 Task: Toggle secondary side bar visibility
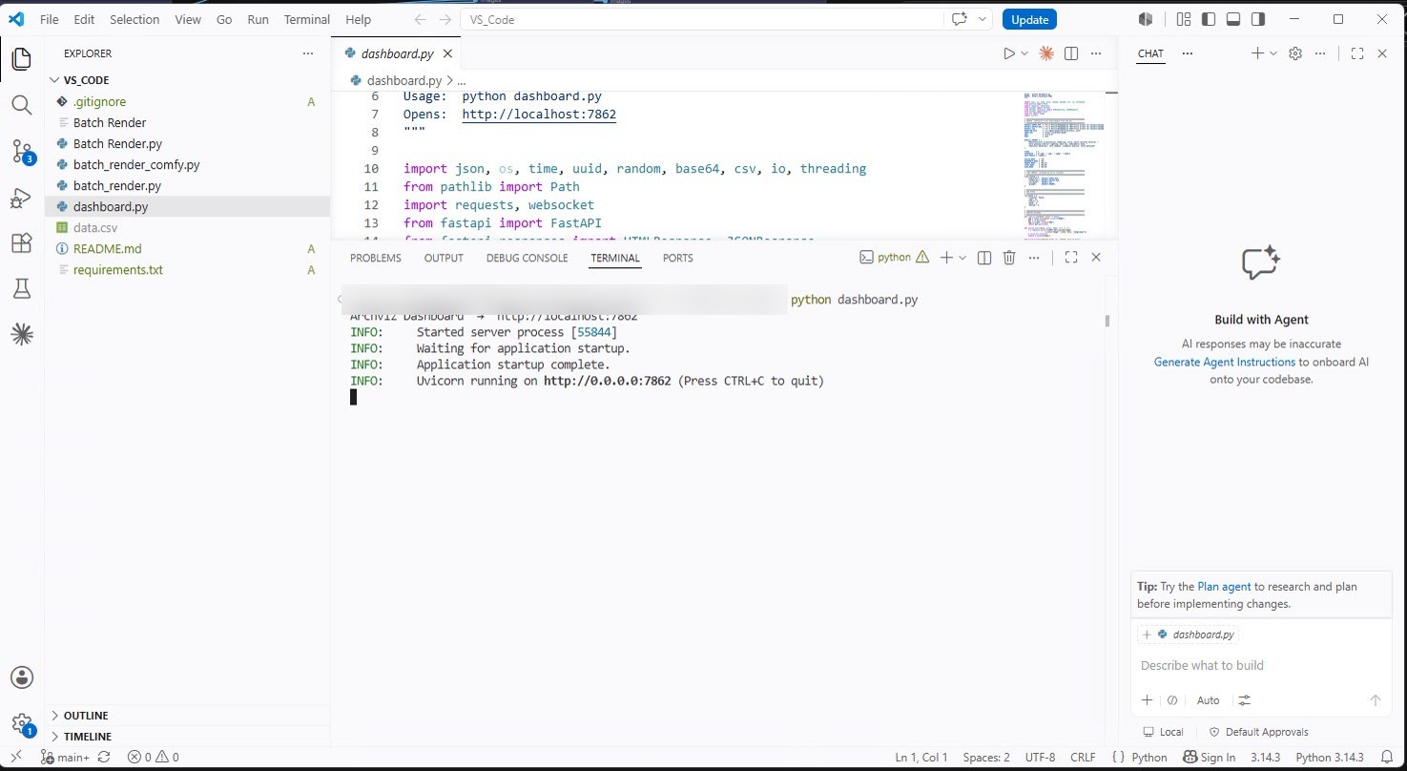click(1258, 19)
